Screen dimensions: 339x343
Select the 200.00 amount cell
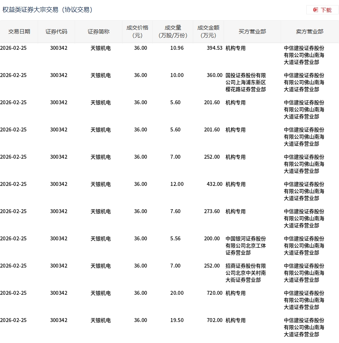[212, 239]
